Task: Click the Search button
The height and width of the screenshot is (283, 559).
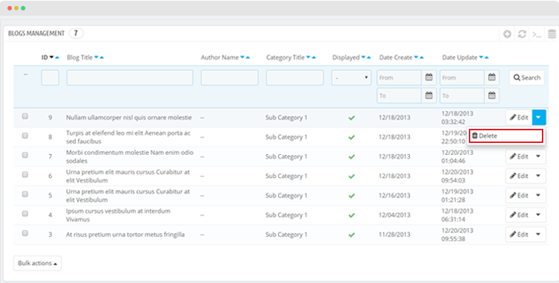Action: (x=527, y=77)
